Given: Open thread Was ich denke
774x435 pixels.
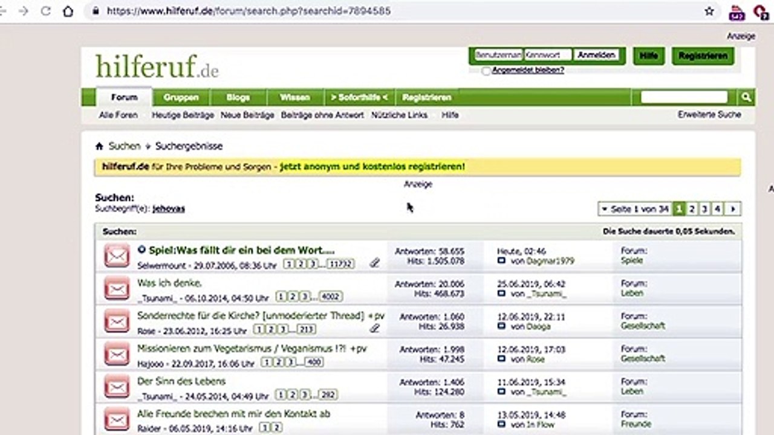Looking at the screenshot, I should tap(170, 283).
